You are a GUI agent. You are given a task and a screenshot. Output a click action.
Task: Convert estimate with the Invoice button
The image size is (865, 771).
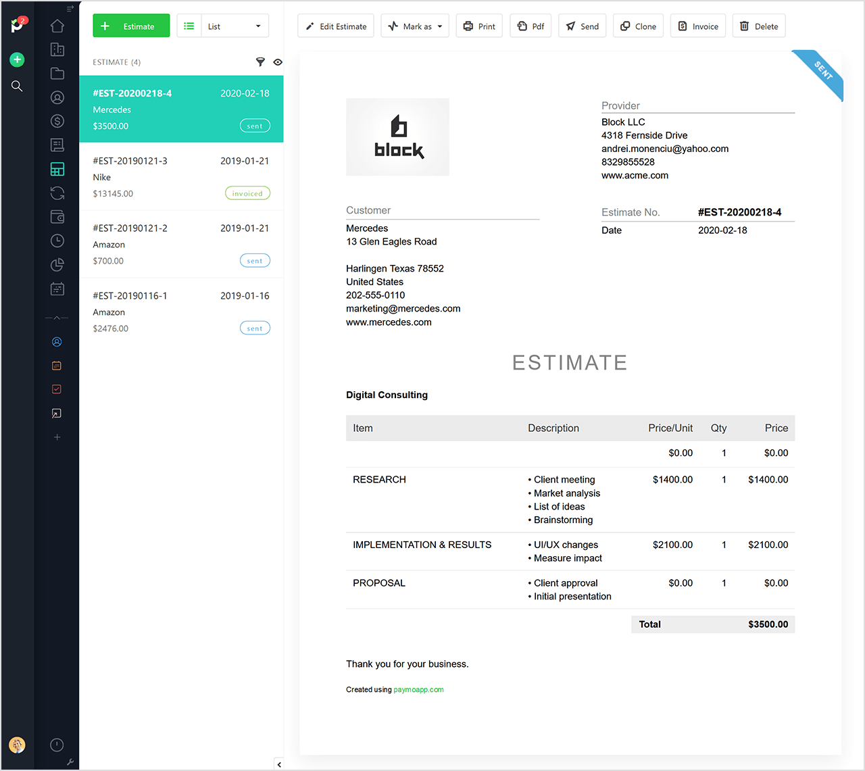coord(698,26)
